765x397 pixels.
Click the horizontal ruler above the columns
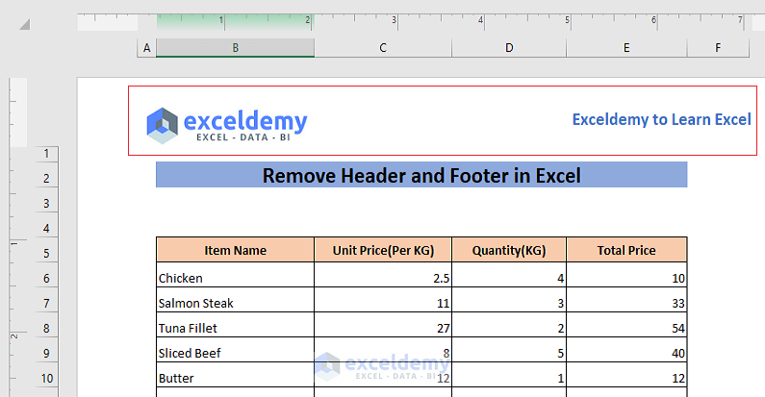tap(433, 21)
